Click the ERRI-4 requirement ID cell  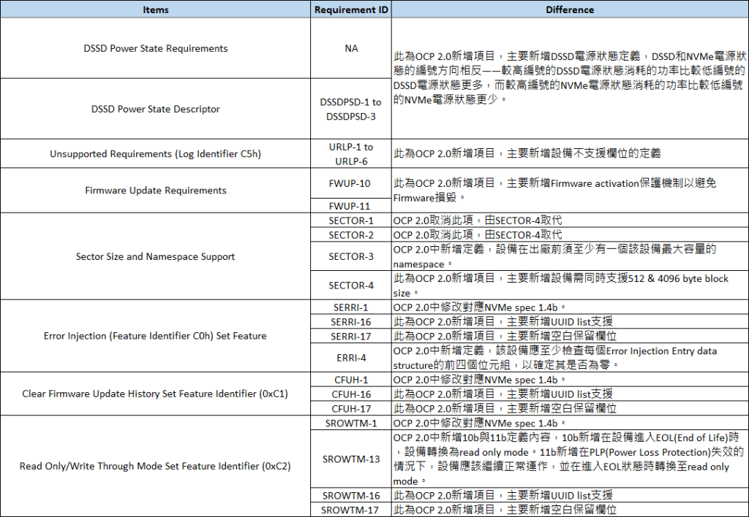(x=351, y=358)
